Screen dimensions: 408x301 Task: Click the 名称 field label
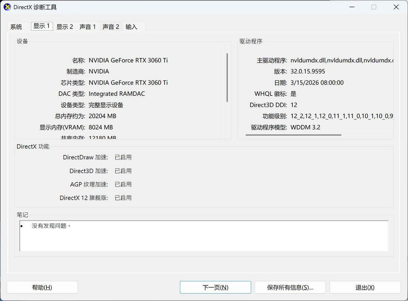click(79, 60)
